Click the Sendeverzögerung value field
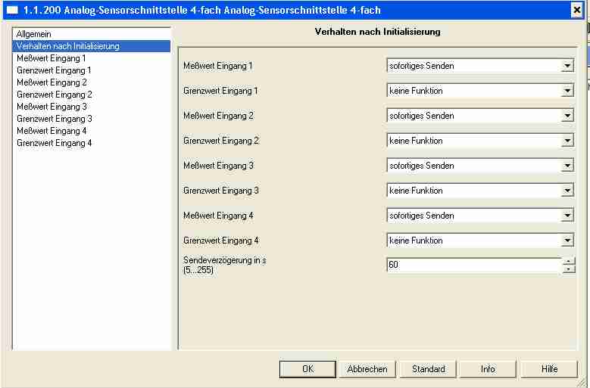Image resolution: width=590 pixels, height=388 pixels. (473, 265)
